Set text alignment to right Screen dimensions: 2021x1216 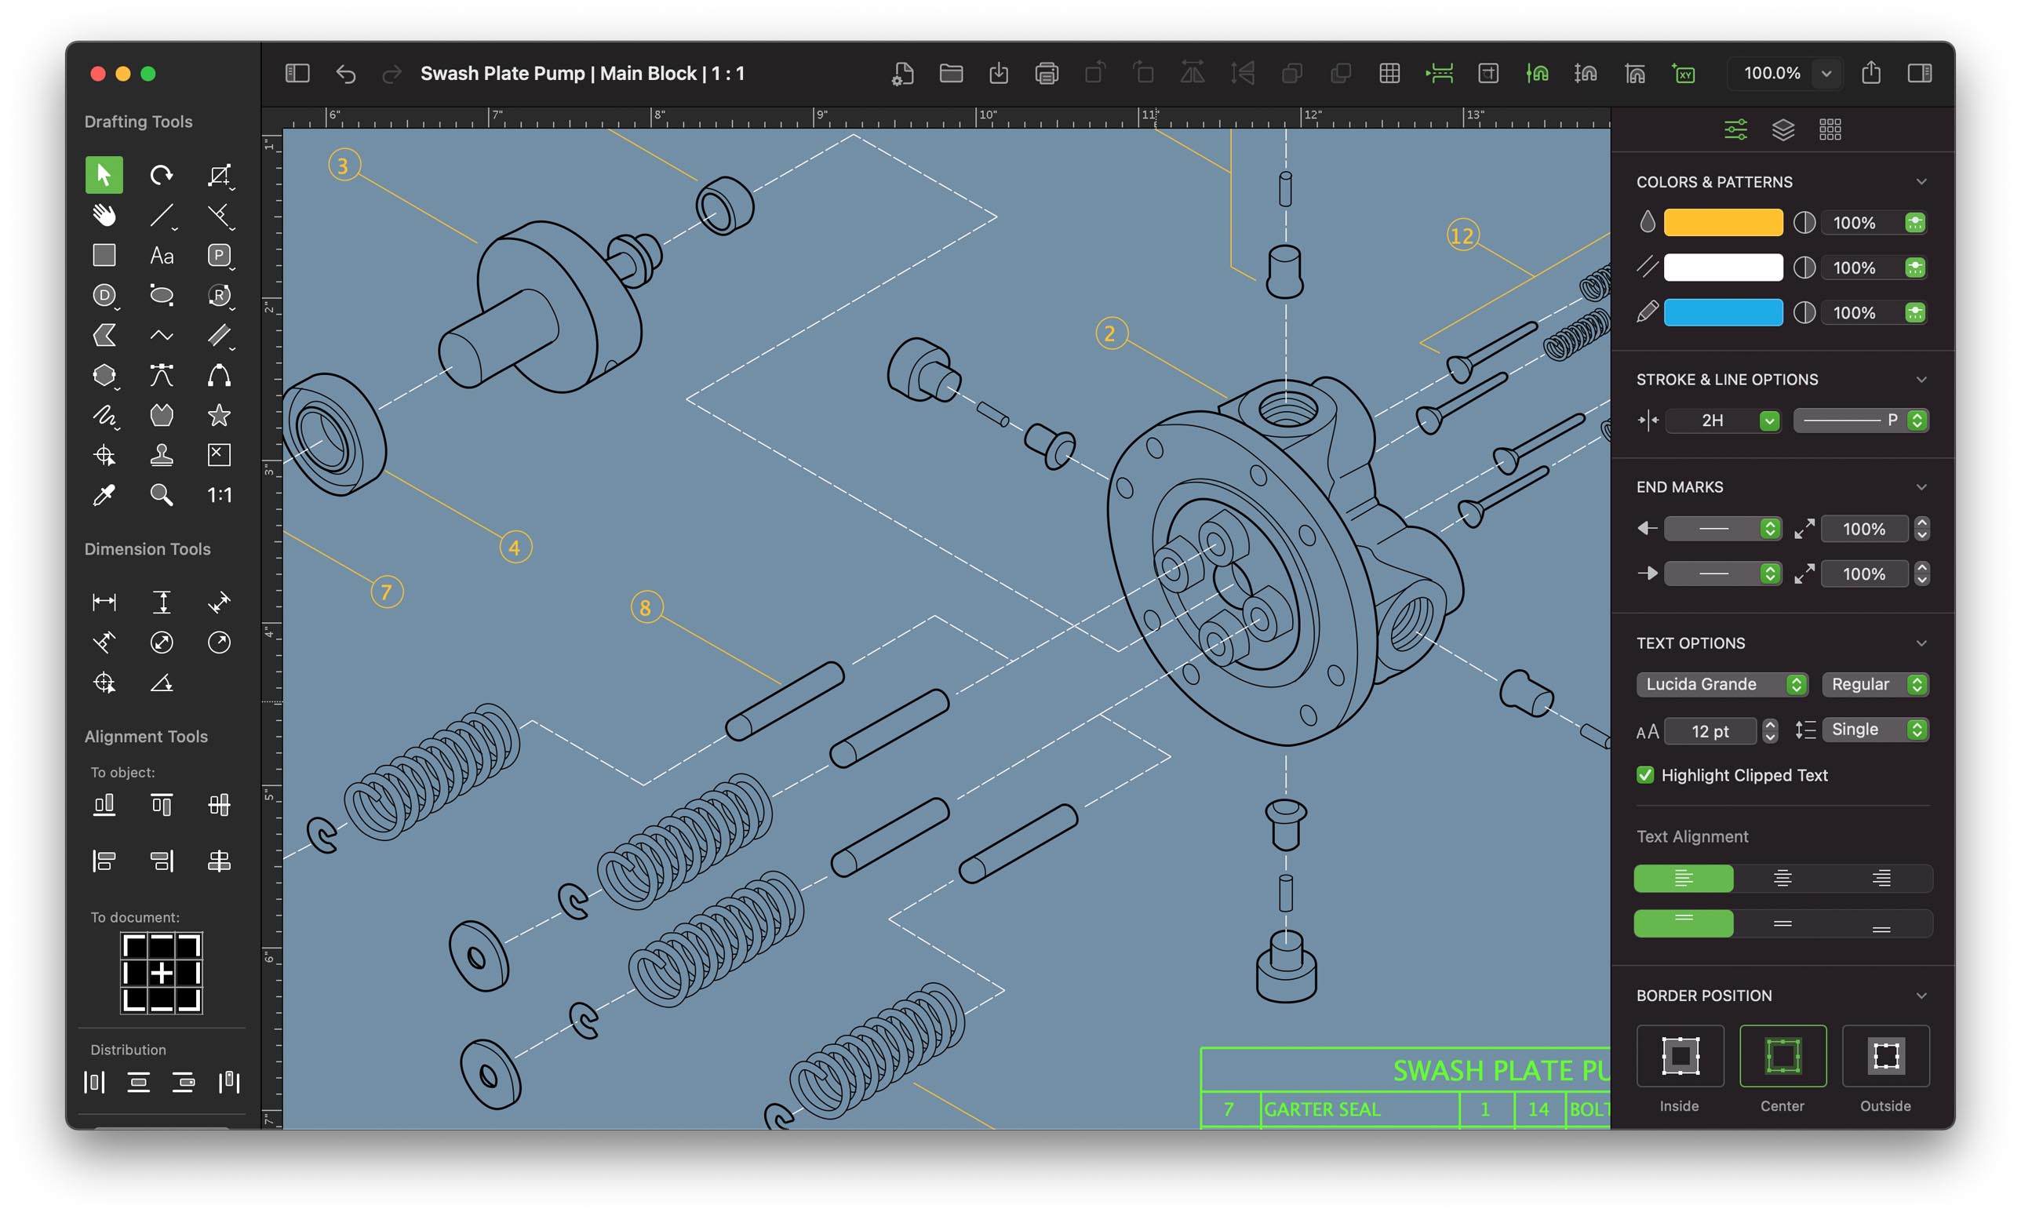(x=1881, y=878)
